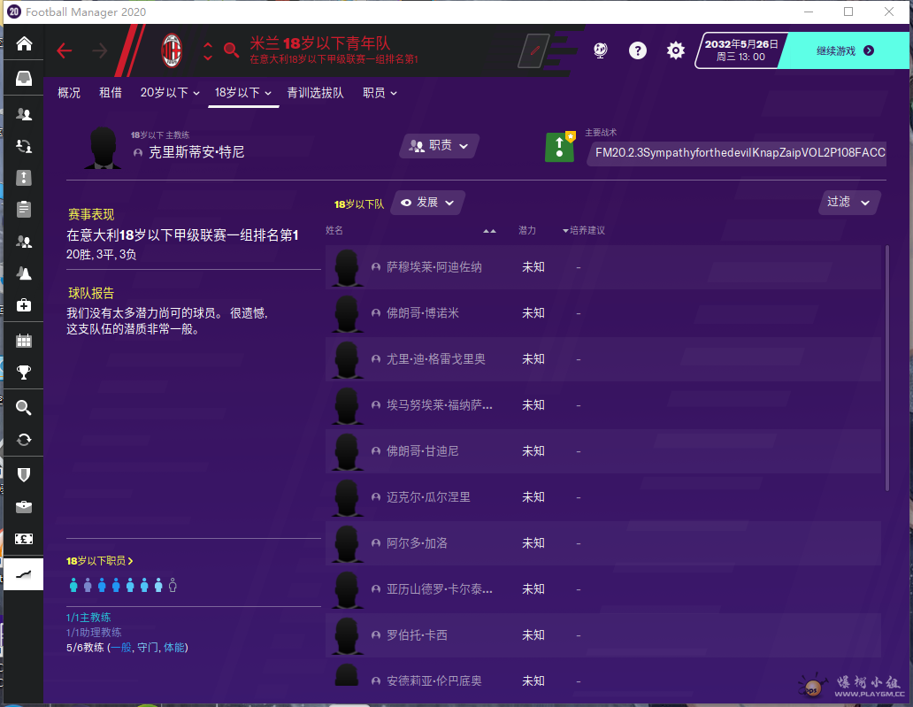
Task: Click the double-arrow sort icon in header
Action: pyautogui.click(x=490, y=231)
